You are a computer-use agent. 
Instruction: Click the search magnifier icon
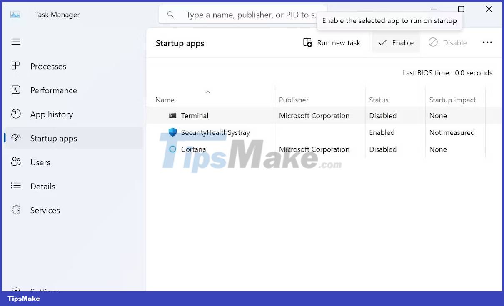click(170, 15)
